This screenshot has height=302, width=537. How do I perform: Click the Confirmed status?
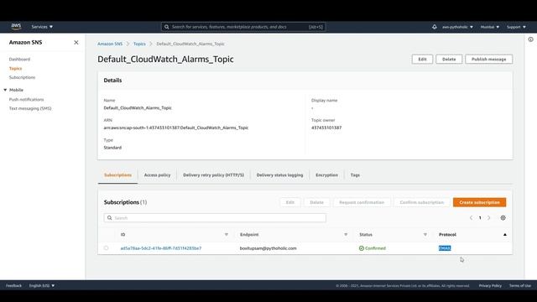click(373, 248)
